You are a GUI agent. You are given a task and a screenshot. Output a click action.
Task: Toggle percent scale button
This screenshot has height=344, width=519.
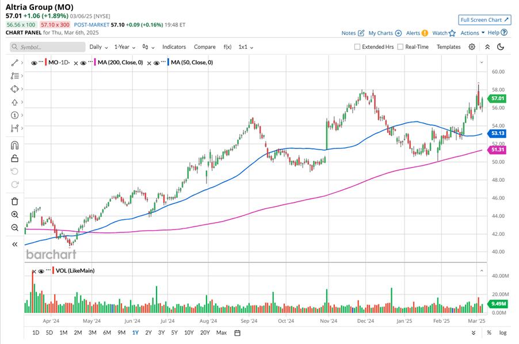pyautogui.click(x=489, y=332)
